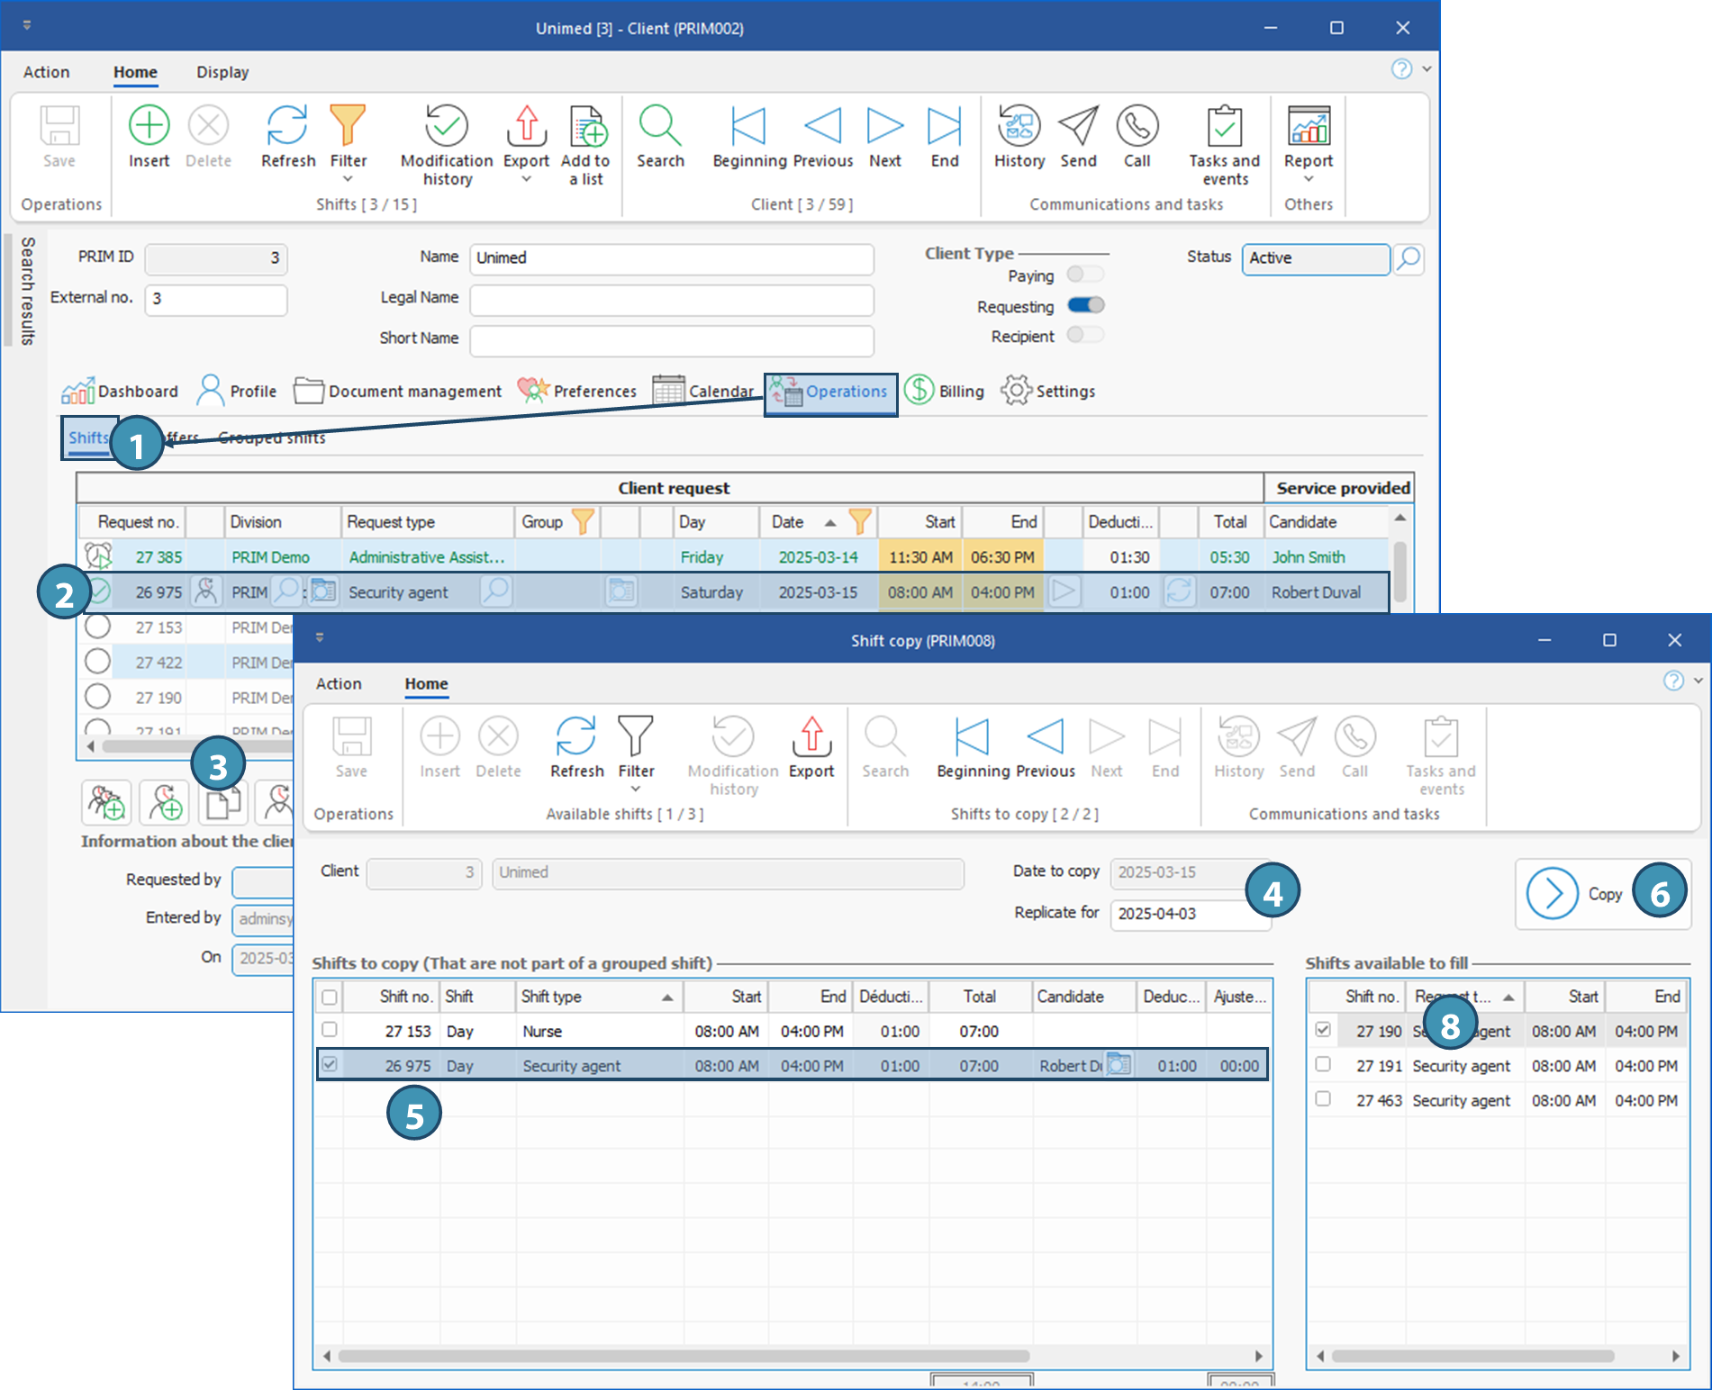Open Status lookup next to Active field
Screen dimensions: 1712x1390
(x=1409, y=258)
